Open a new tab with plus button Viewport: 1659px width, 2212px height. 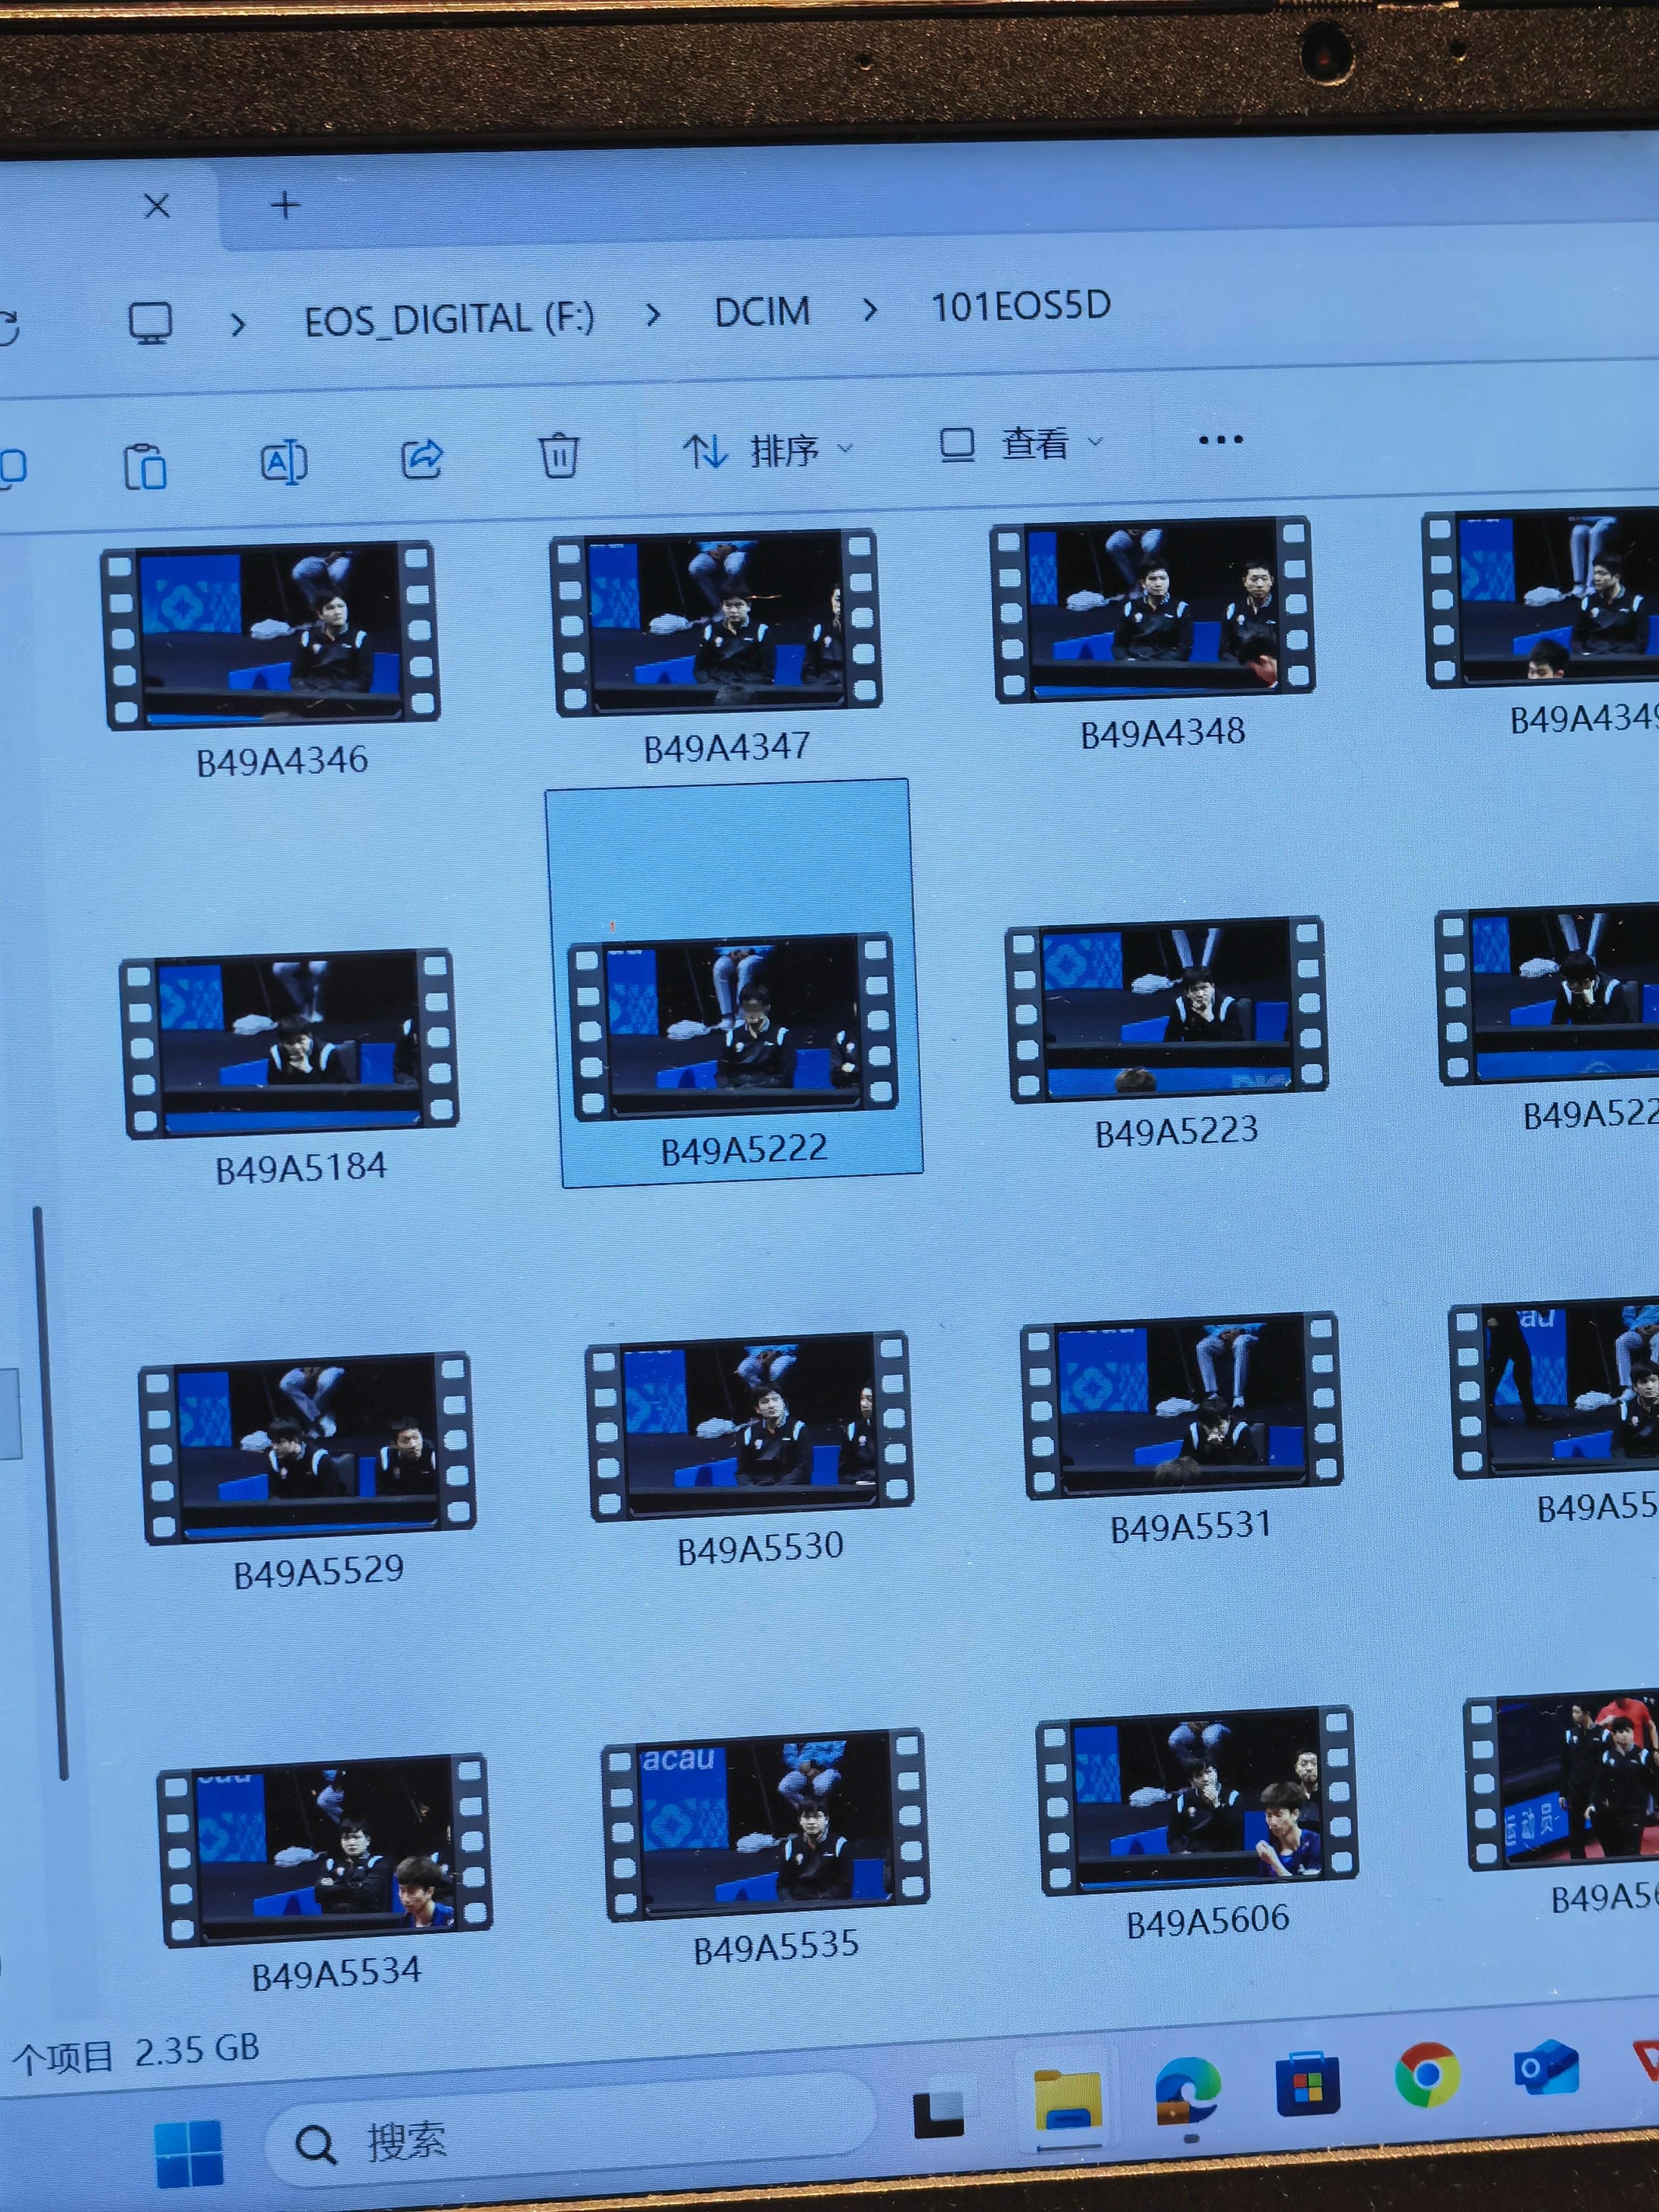click(x=286, y=205)
